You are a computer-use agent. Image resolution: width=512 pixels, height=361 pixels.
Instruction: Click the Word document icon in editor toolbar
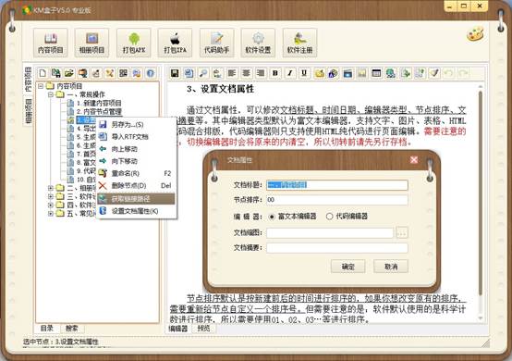[x=189, y=73]
